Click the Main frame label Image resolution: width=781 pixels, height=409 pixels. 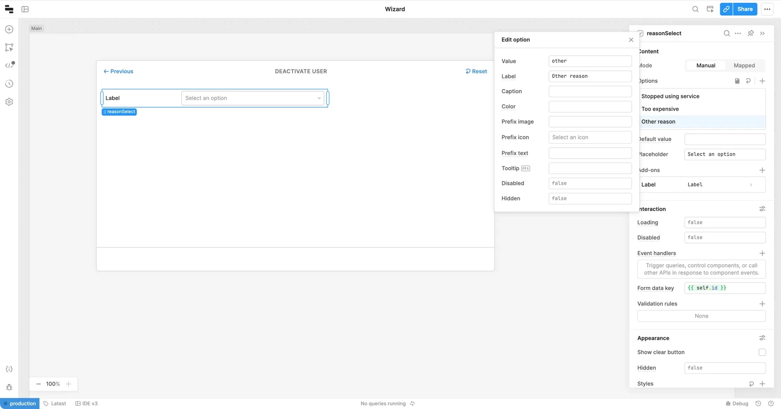click(x=36, y=28)
